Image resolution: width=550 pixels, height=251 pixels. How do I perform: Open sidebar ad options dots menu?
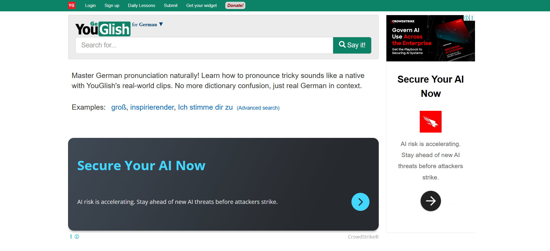pyautogui.click(x=472, y=18)
